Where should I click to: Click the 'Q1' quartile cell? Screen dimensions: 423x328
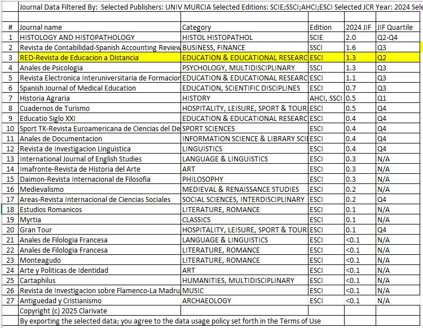(398, 98)
